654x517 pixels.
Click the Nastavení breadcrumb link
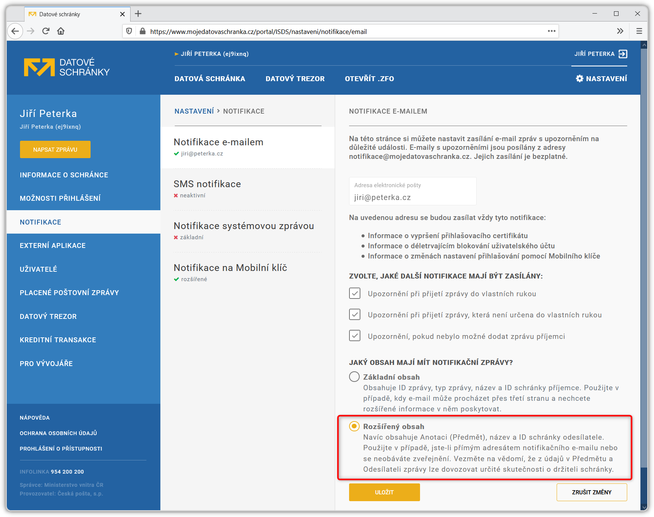tap(194, 111)
